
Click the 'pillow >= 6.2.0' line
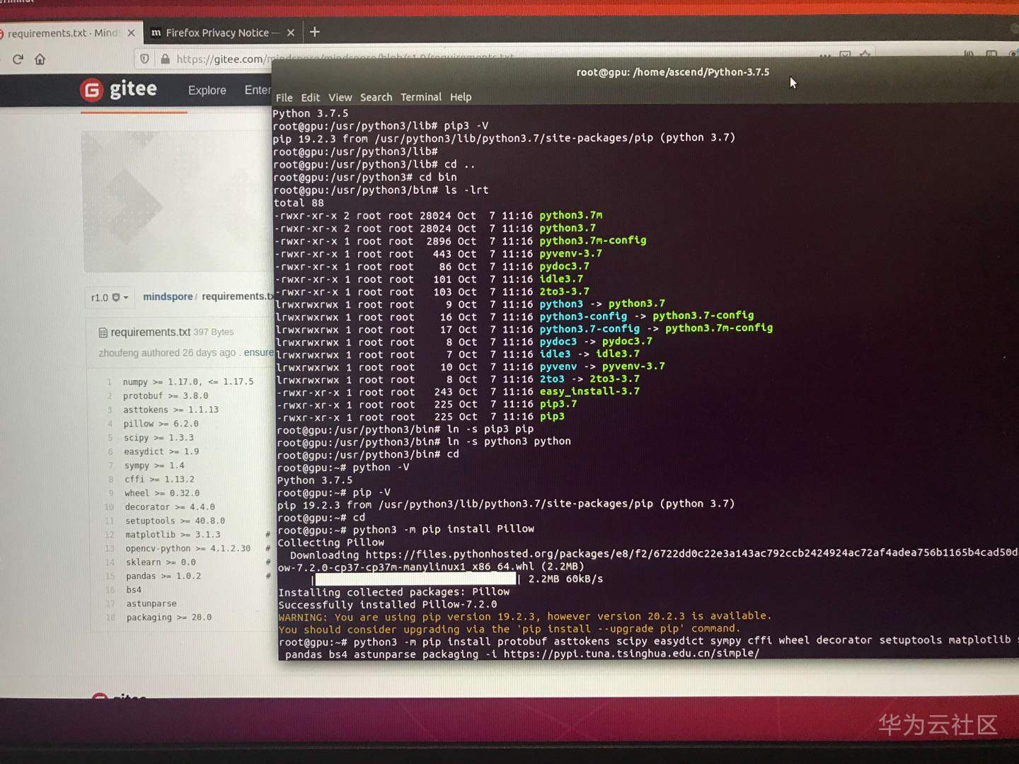[x=161, y=424]
